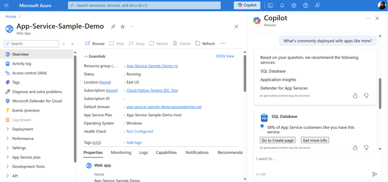
Task: Click edit link next to Tags
Action: [97, 143]
